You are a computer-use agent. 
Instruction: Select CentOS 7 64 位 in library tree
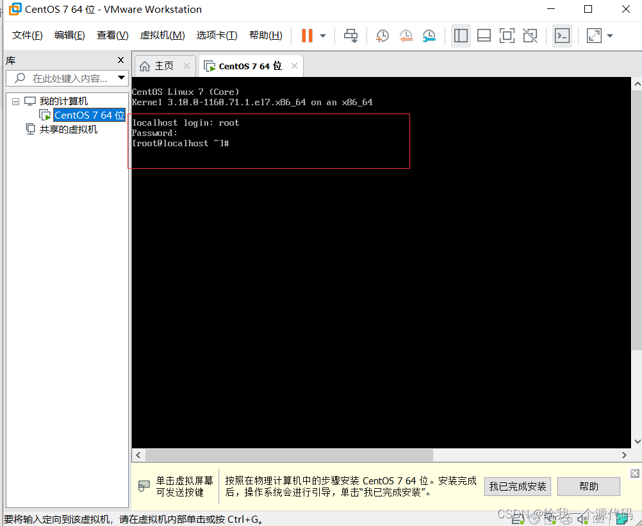click(89, 115)
